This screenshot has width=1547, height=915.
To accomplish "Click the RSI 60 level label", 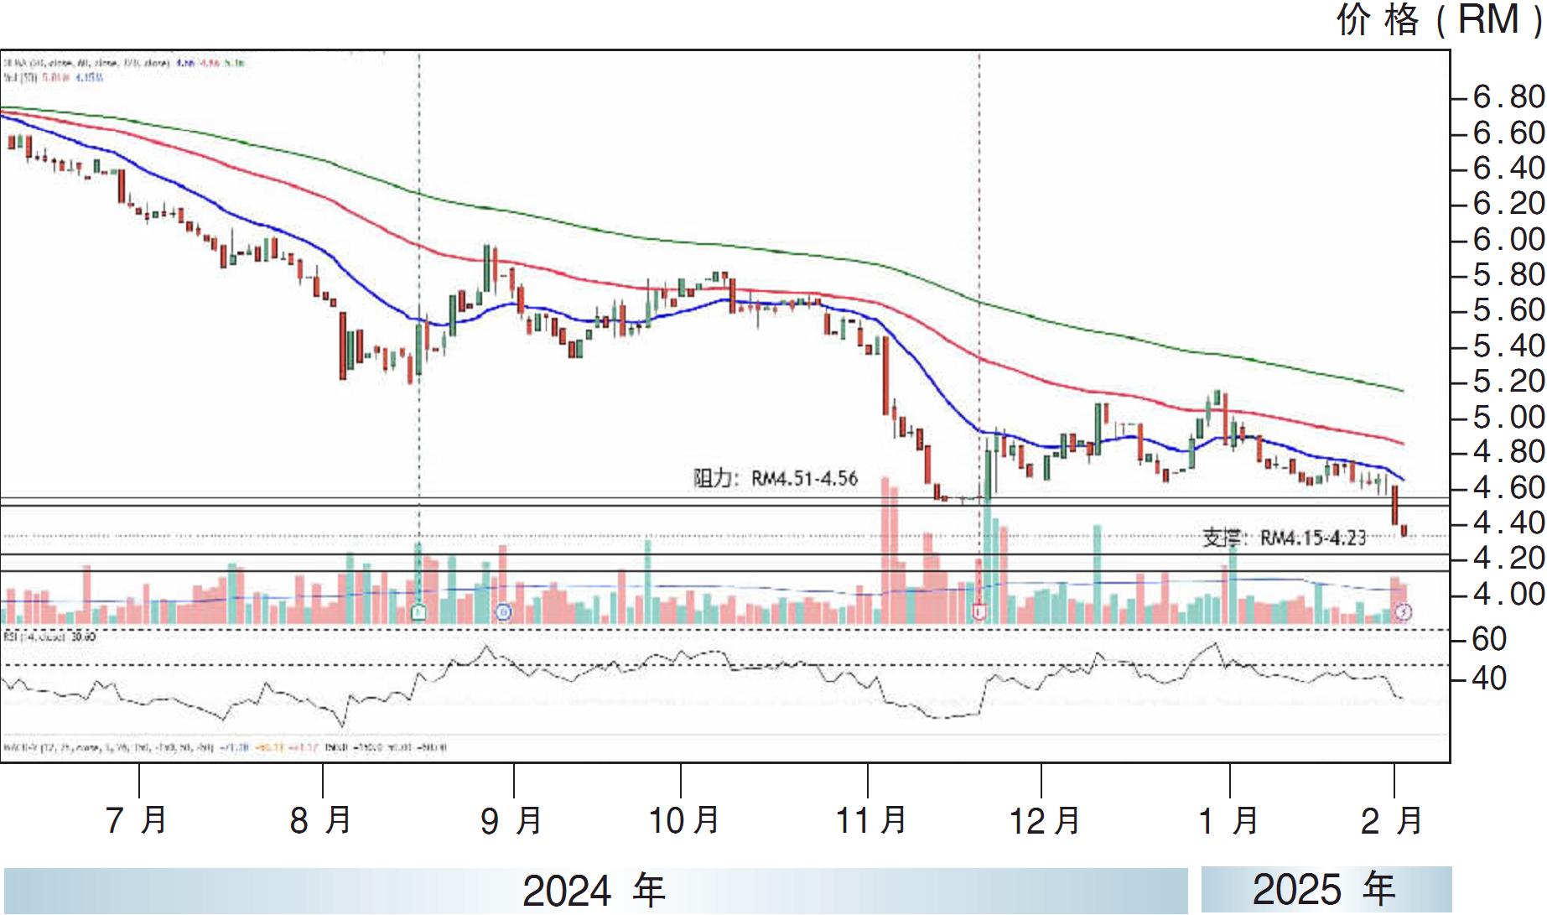I will [x=1489, y=640].
